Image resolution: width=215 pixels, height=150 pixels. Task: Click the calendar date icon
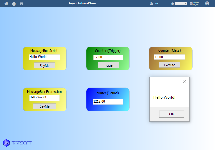[x=191, y=4]
